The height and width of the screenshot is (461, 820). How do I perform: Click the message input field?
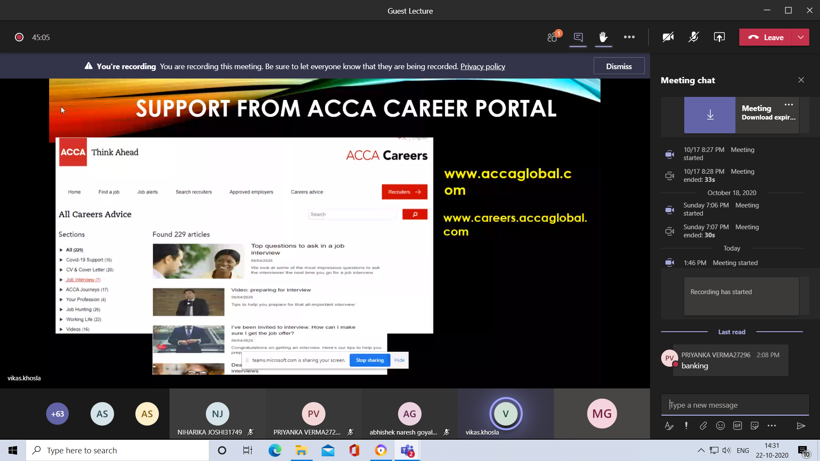[735, 405]
